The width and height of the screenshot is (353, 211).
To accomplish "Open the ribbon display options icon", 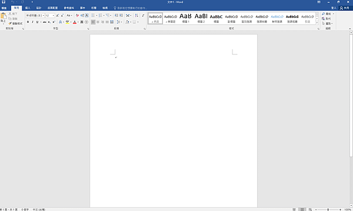I will coord(319,2).
